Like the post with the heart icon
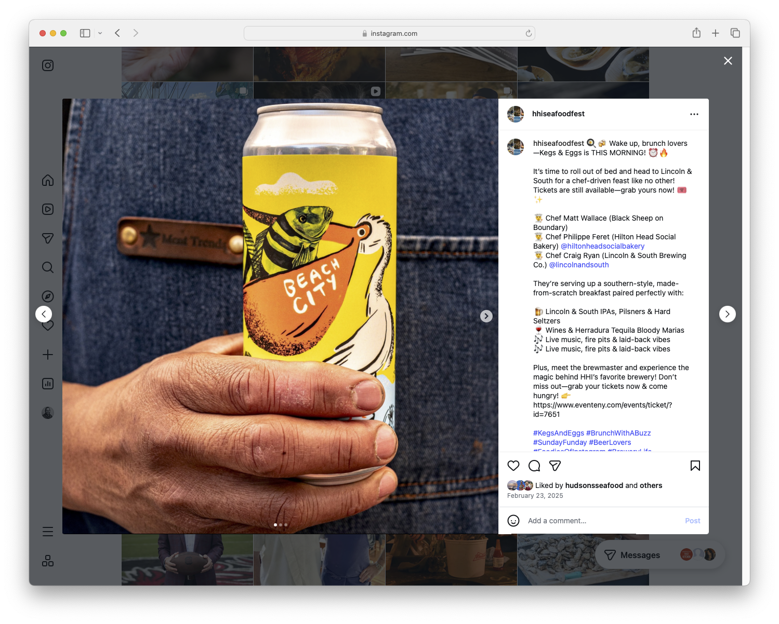Screen dimensions: 779x624 (x=513, y=466)
